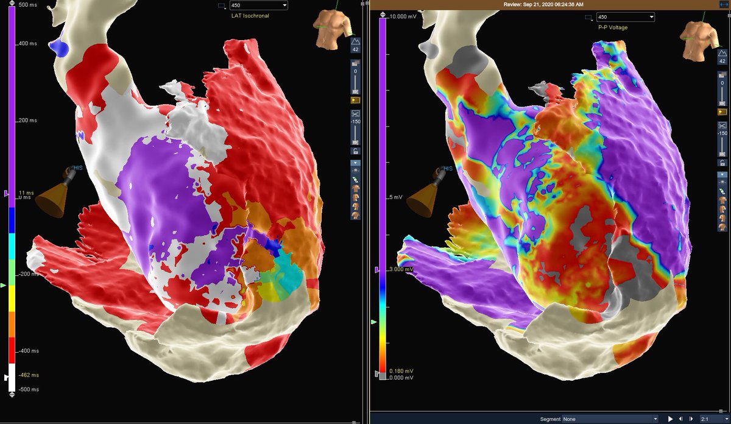
Task: Select third torso view preset in left toolbar
Action: tap(355, 207)
